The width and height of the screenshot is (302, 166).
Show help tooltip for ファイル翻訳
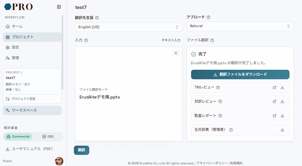pos(212,40)
